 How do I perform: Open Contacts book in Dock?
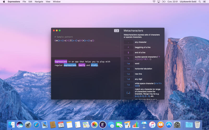pos(53,125)
